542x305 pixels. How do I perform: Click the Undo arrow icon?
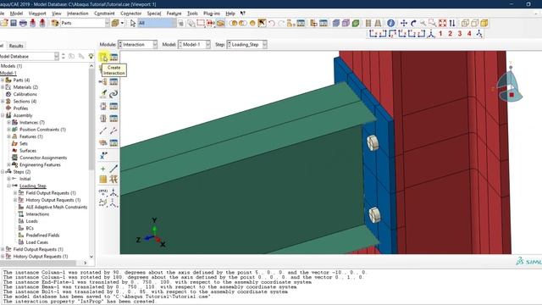click(x=272, y=23)
